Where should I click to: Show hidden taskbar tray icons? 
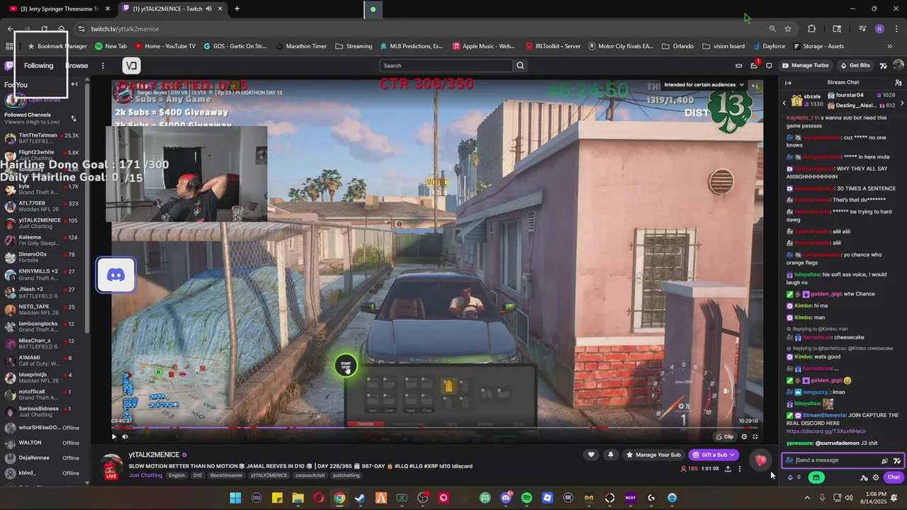pyautogui.click(x=807, y=498)
